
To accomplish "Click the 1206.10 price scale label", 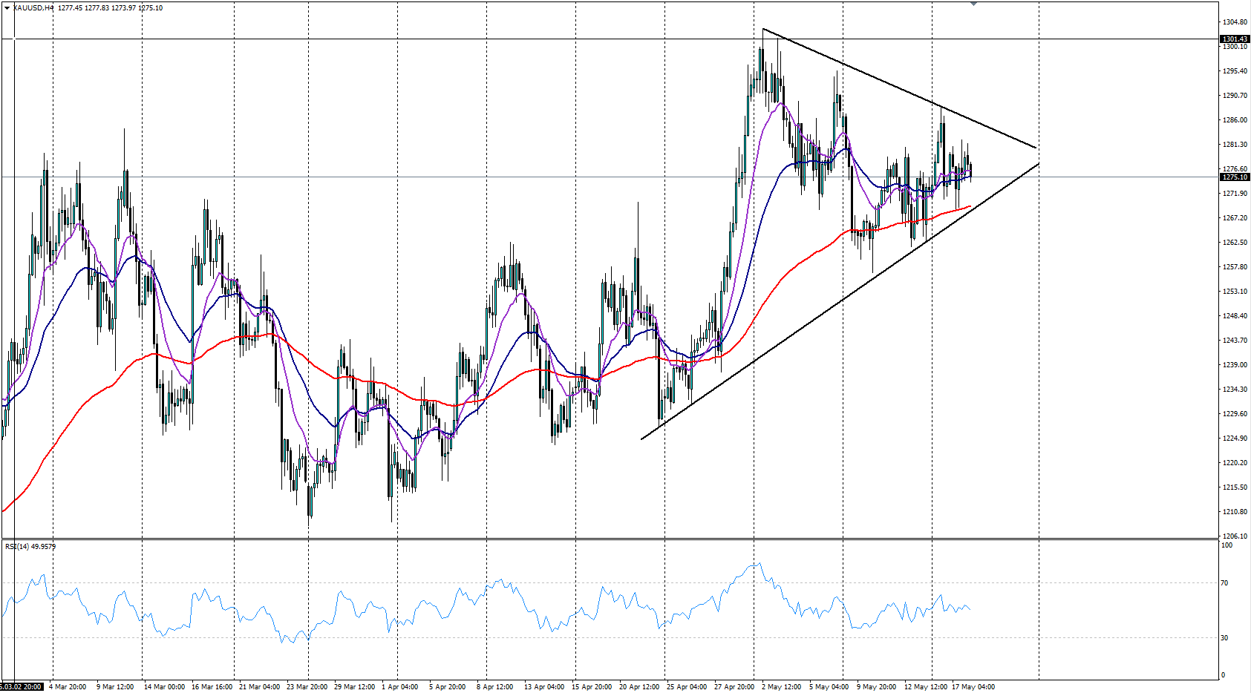I will coord(1235,536).
